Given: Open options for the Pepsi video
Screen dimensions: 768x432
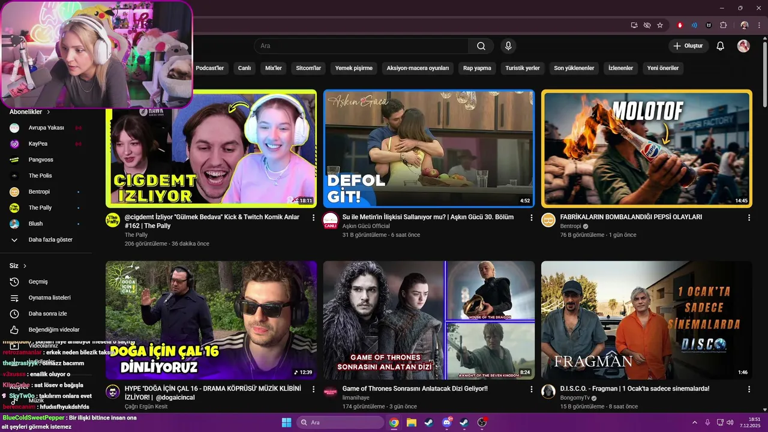Looking at the screenshot, I should click(x=749, y=218).
